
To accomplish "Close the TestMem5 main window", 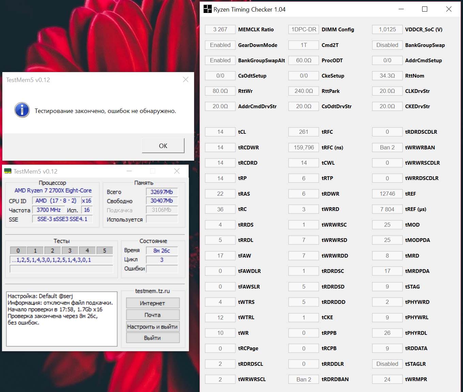I will (177, 171).
